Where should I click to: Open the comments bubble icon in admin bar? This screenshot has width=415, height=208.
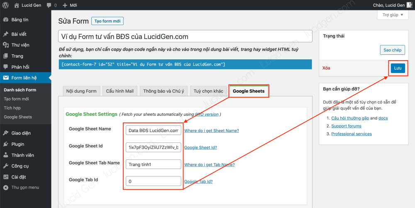tap(49, 5)
